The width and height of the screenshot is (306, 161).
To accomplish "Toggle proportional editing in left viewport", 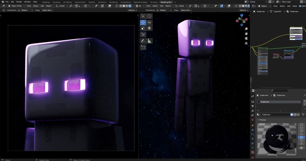I will 86,6.
